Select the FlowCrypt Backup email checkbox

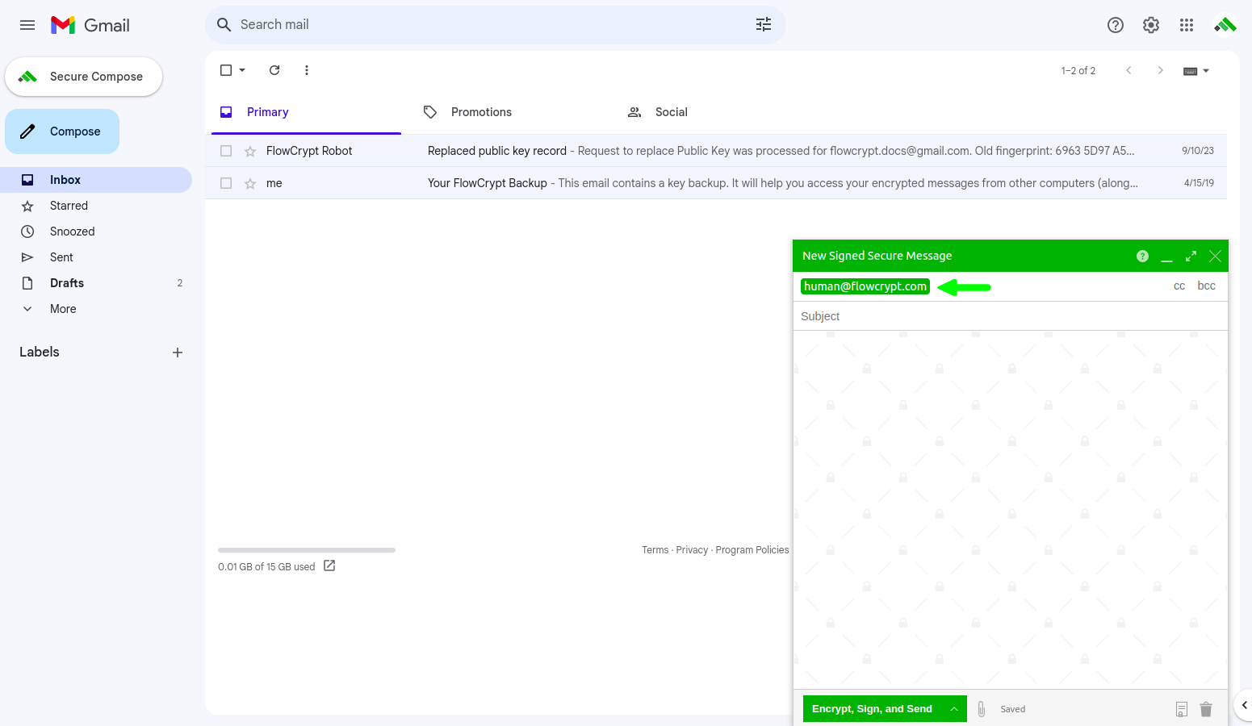[226, 183]
